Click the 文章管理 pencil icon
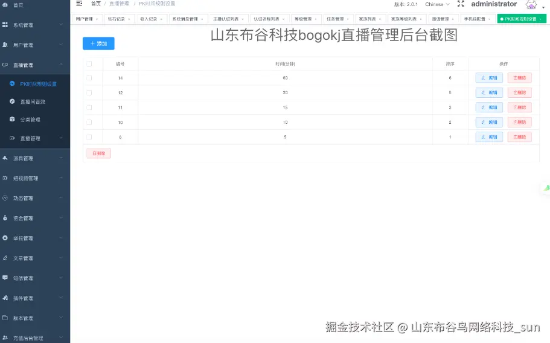This screenshot has height=343, width=550. point(5,258)
